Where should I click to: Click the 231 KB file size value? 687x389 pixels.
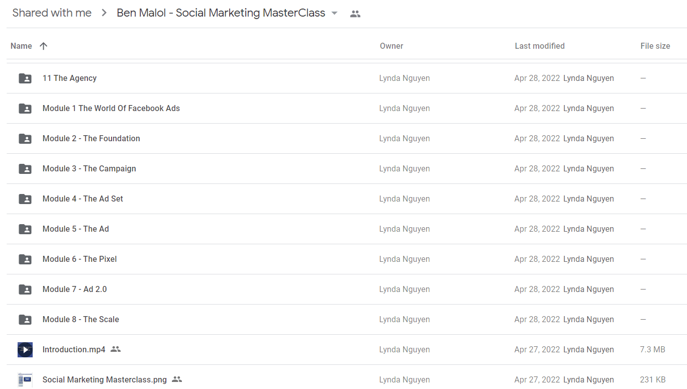pos(653,379)
